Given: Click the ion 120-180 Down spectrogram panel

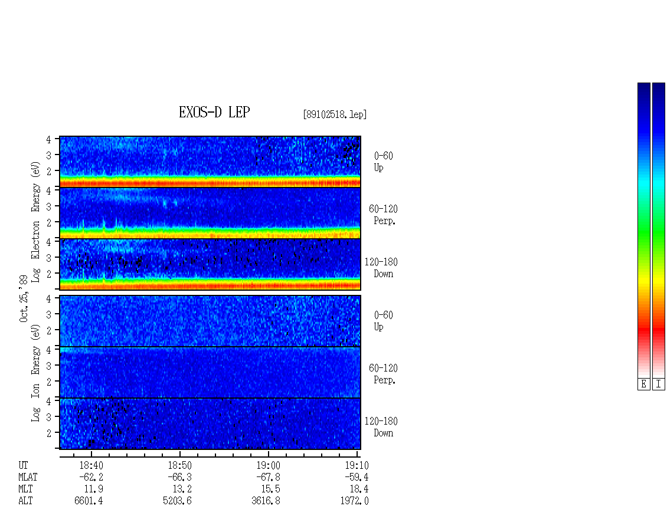Looking at the screenshot, I should point(210,424).
